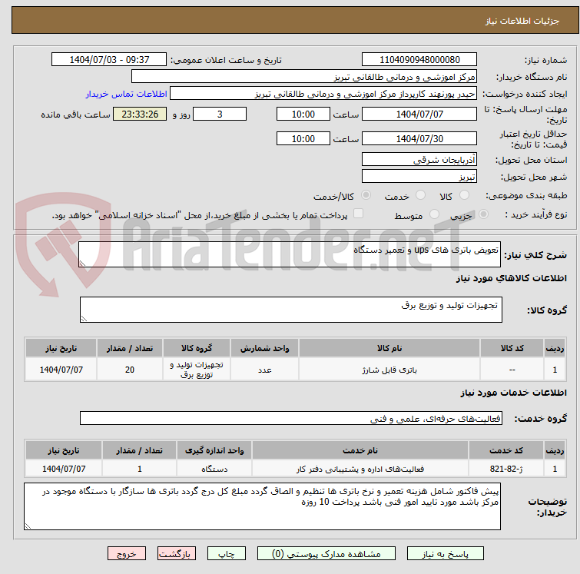The height and width of the screenshot is (574, 580).
Task: Click the باتری قابل شارژ cell
Action: 389,370
